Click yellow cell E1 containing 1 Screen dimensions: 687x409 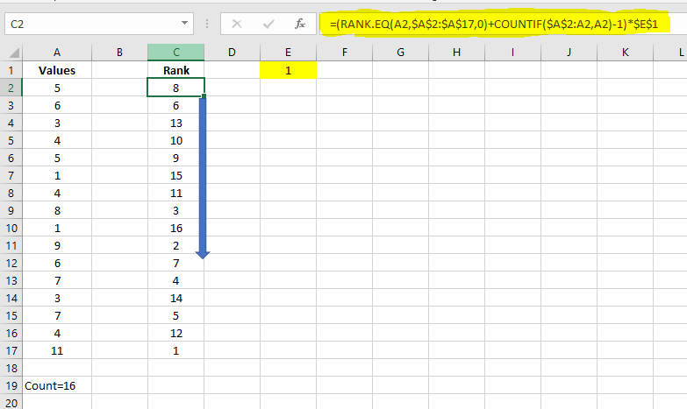(288, 70)
